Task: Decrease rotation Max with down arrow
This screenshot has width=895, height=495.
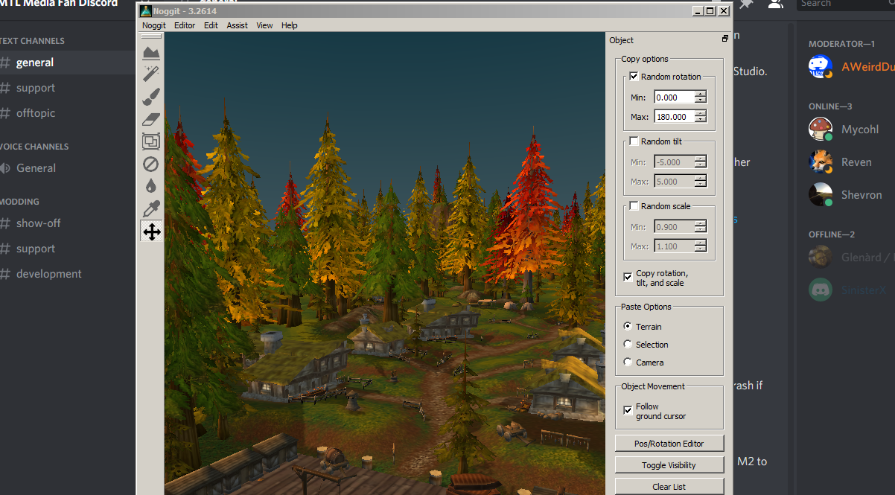Action: pos(700,120)
